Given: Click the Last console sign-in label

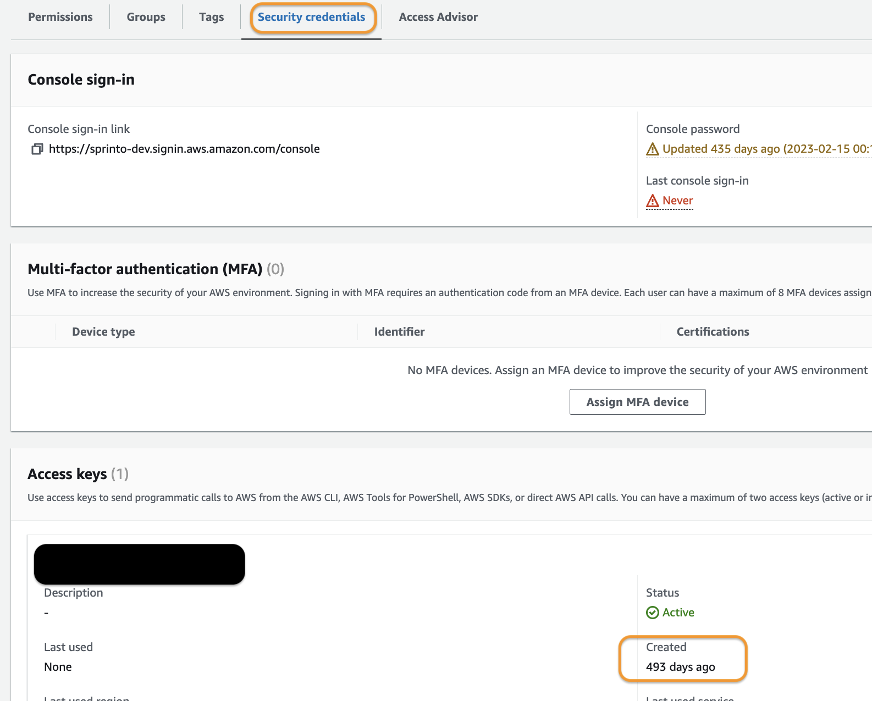Looking at the screenshot, I should [697, 181].
